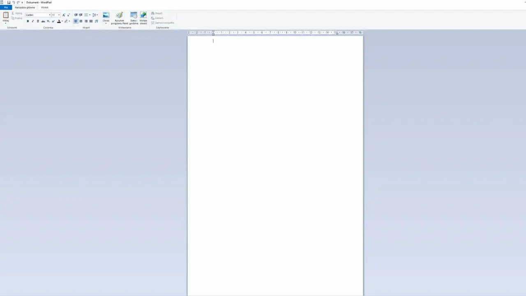Toggle Bold formatting
The width and height of the screenshot is (526, 296).
pyautogui.click(x=28, y=21)
